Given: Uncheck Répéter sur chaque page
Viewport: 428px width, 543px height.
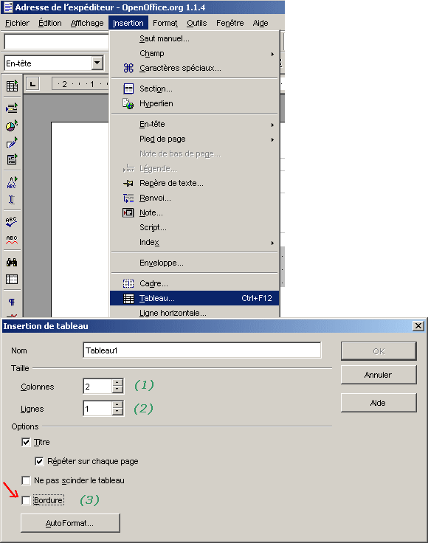Looking at the screenshot, I should pos(39,461).
